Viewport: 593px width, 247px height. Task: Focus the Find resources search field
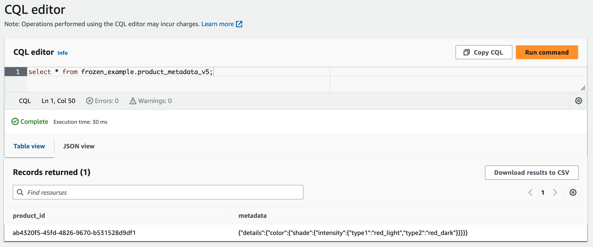click(x=164, y=192)
